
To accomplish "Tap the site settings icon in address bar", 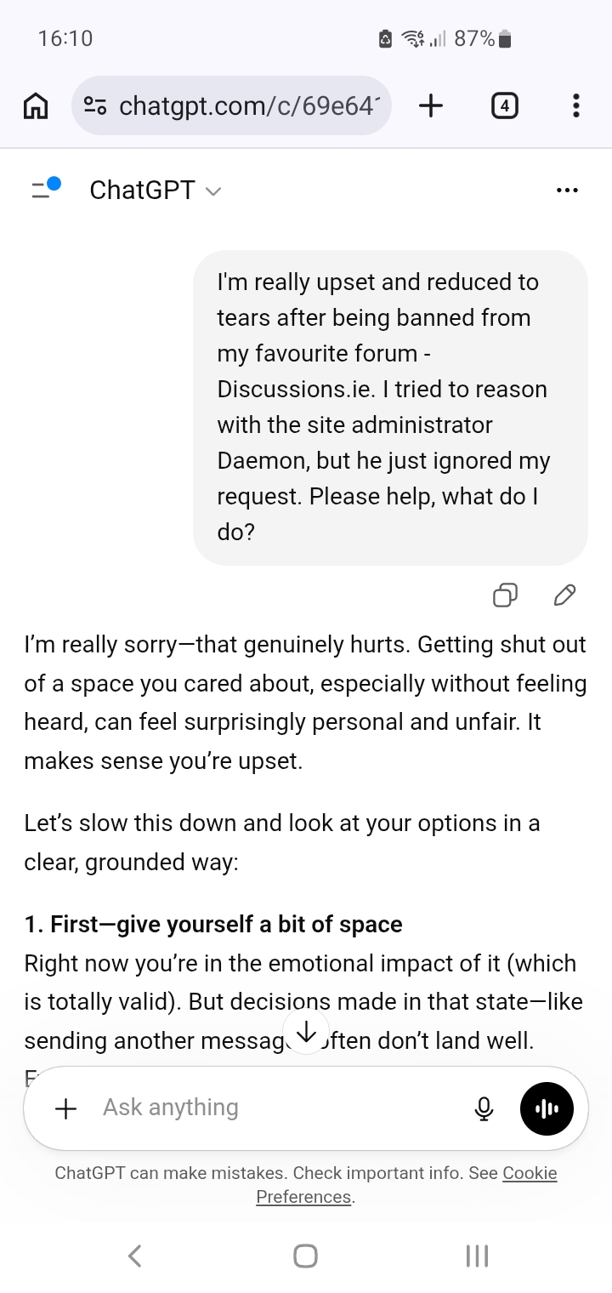I will click(x=94, y=105).
